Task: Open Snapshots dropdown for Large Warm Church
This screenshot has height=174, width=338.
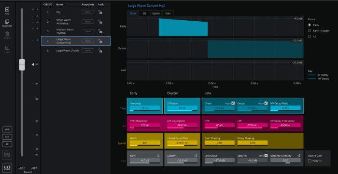Action: click(88, 51)
